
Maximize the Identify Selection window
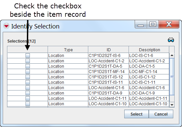point(153,24)
